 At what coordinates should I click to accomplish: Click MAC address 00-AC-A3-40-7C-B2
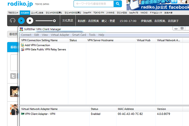coord(130,114)
